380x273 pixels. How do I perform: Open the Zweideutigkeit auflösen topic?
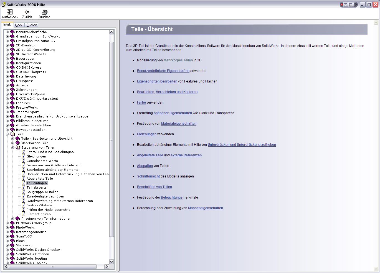(x=45, y=196)
